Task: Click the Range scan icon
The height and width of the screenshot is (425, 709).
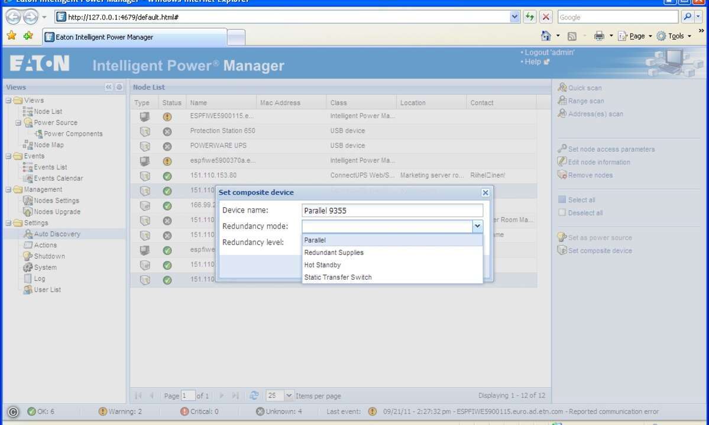Action: [562, 100]
